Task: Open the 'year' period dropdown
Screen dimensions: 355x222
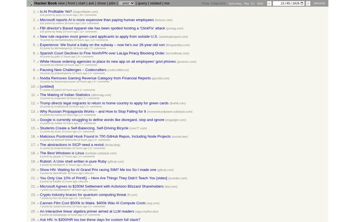Action: pos(127,3)
